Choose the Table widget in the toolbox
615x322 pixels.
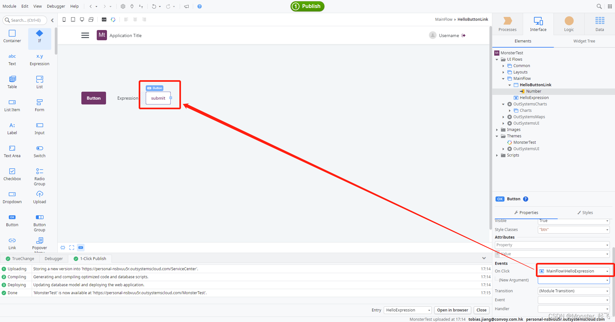[x=12, y=82]
